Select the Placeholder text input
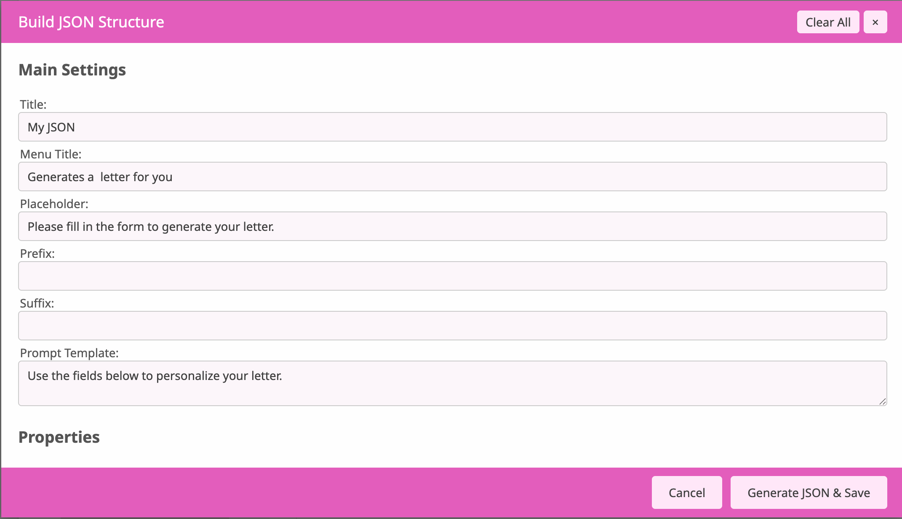Viewport: 902px width, 519px height. [452, 226]
